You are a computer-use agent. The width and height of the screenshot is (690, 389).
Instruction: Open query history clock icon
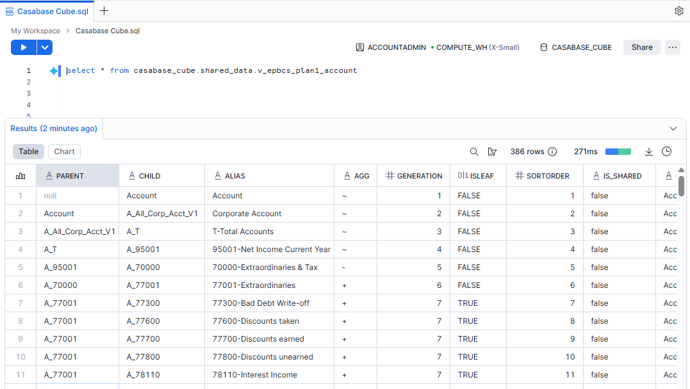click(666, 152)
